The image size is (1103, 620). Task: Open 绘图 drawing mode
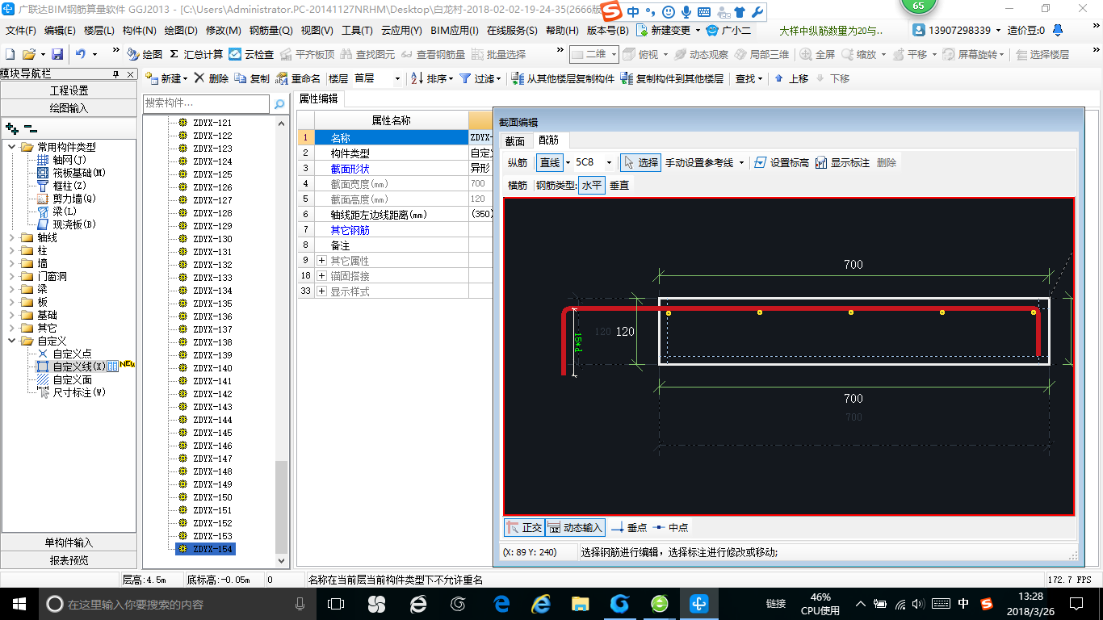pyautogui.click(x=145, y=54)
